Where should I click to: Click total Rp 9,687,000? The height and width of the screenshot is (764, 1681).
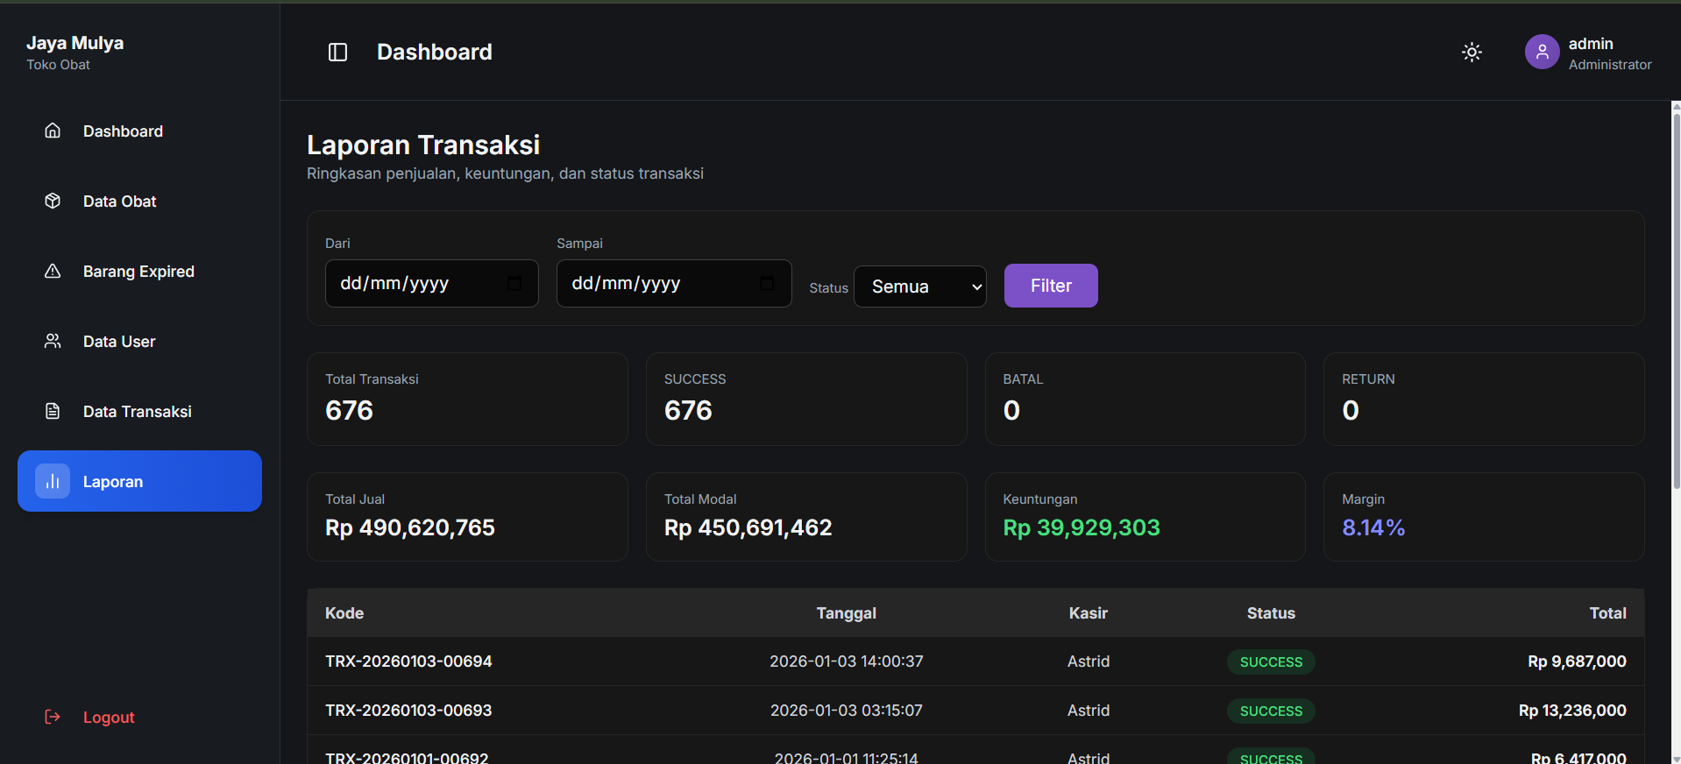point(1577,661)
